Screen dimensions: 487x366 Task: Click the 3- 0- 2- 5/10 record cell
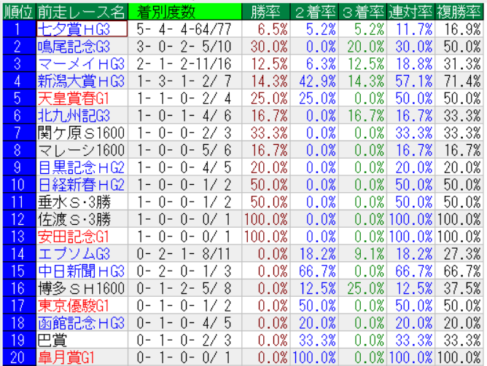coord(184,46)
